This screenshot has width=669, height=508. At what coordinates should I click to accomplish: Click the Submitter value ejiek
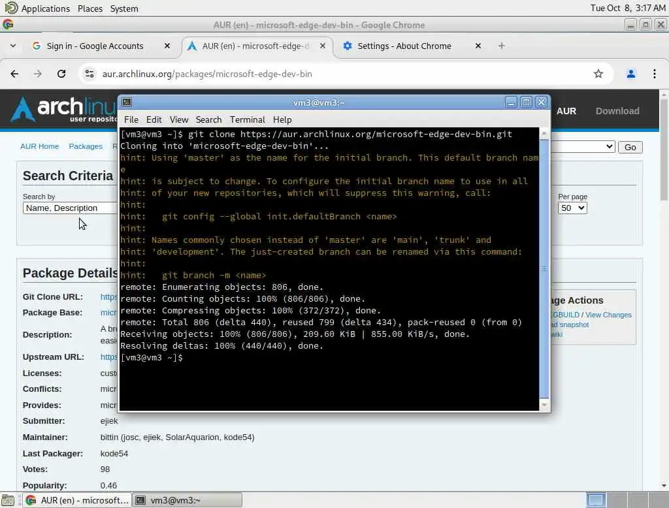click(x=109, y=421)
